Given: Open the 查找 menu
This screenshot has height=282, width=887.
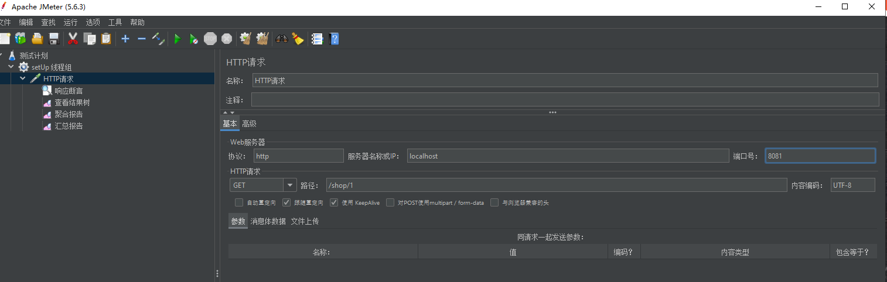Looking at the screenshot, I should (x=49, y=22).
